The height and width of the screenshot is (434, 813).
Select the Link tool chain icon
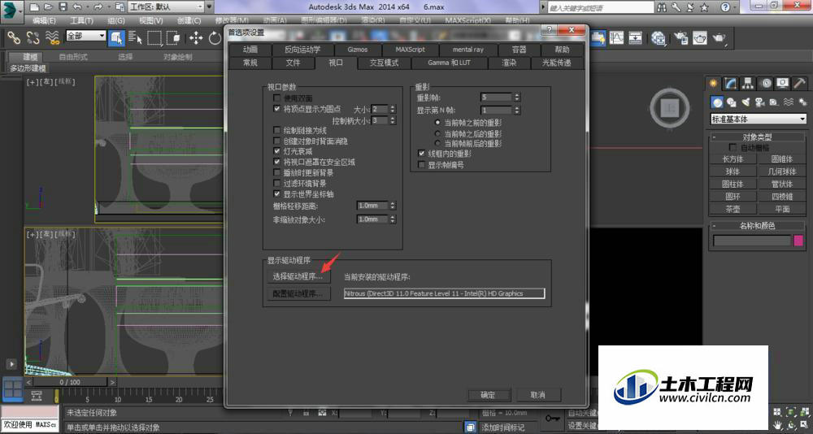click(14, 38)
